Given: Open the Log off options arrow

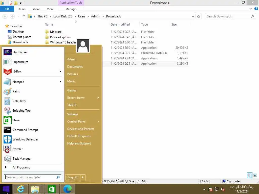Looking at the screenshot, I should (x=83, y=177).
